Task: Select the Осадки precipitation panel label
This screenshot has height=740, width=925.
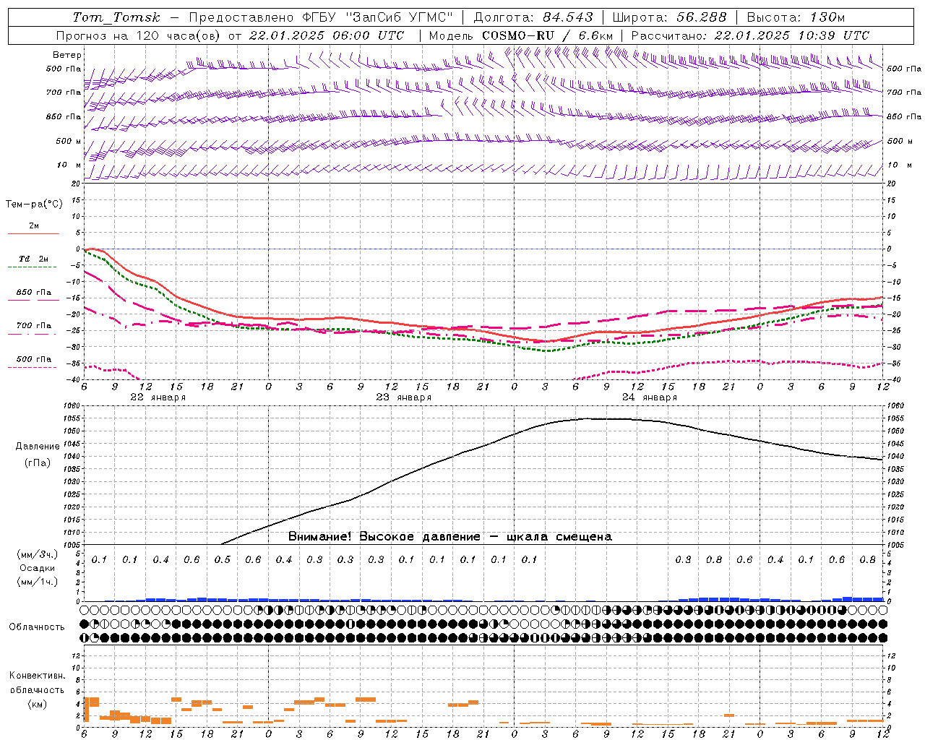Action: [x=37, y=568]
